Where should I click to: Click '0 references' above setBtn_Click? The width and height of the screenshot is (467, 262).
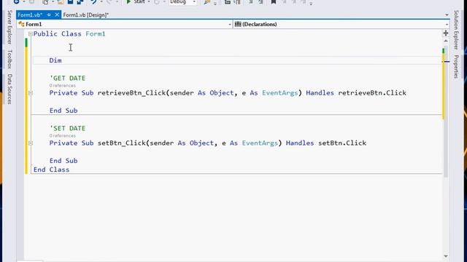(x=63, y=136)
